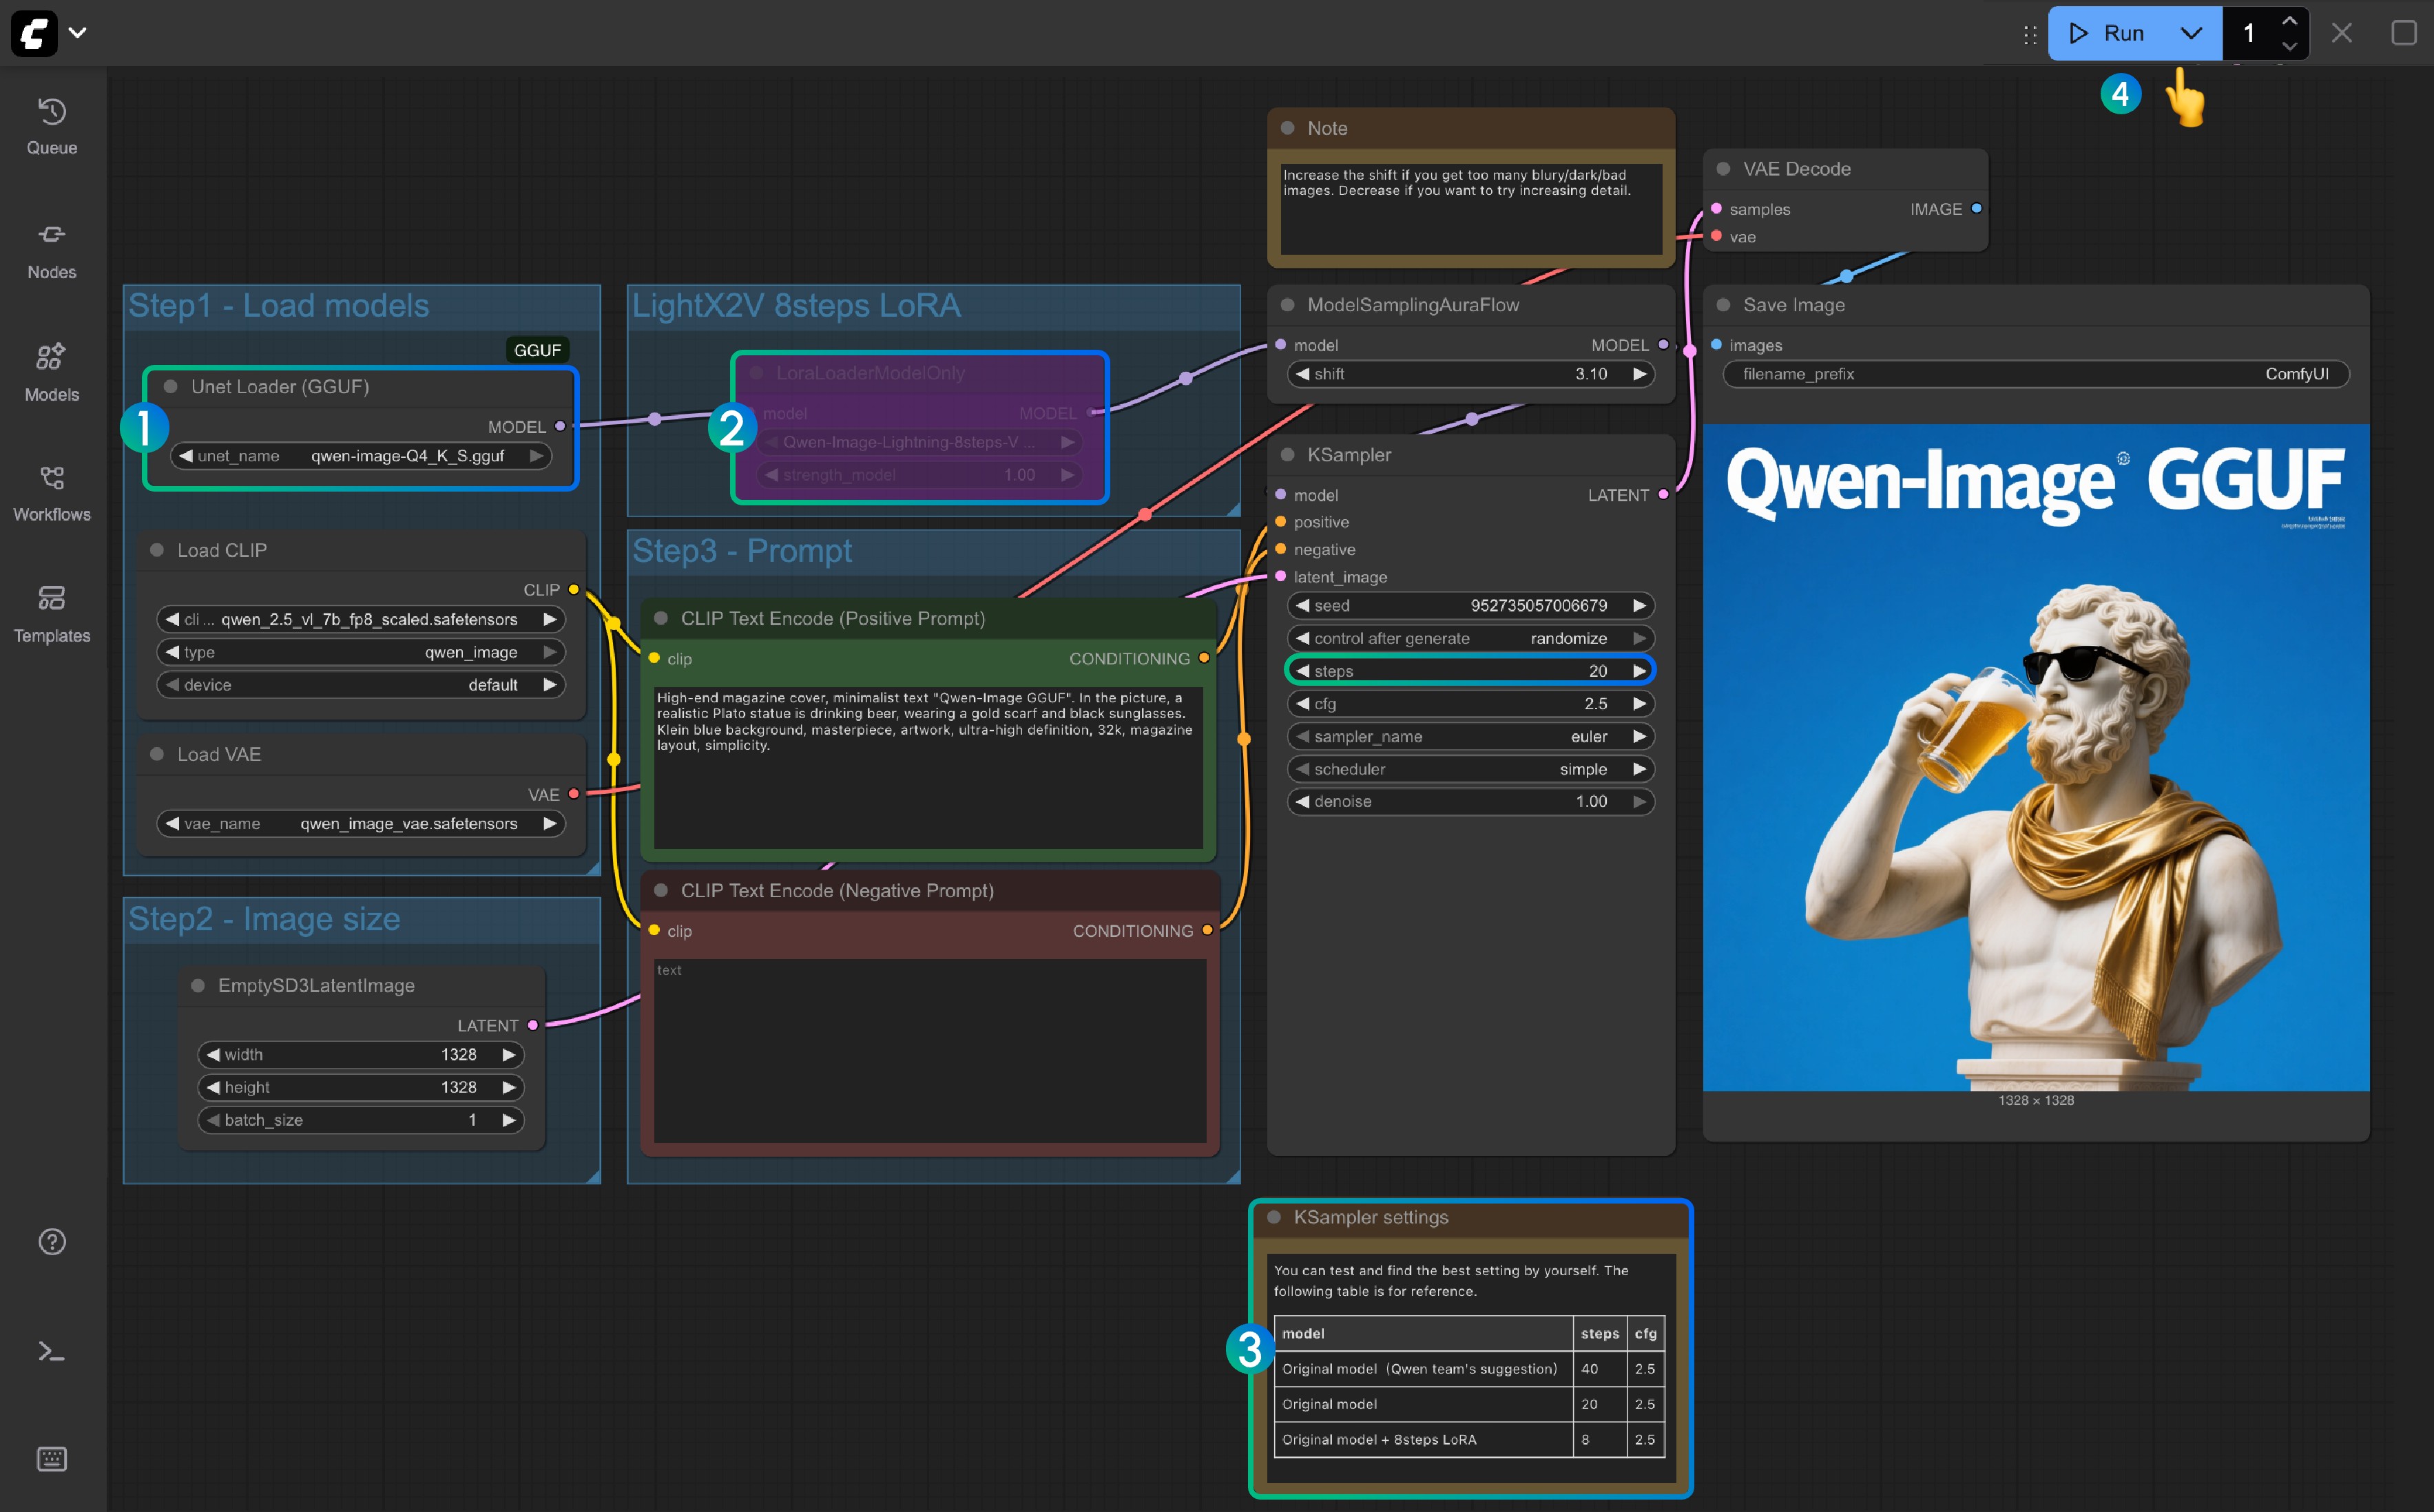2434x1512 pixels.
Task: Click the Help icon at bottom left
Action: [x=50, y=1241]
